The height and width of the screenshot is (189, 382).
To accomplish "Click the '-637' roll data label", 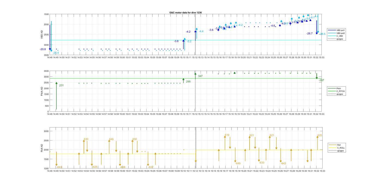I will [x=151, y=167].
